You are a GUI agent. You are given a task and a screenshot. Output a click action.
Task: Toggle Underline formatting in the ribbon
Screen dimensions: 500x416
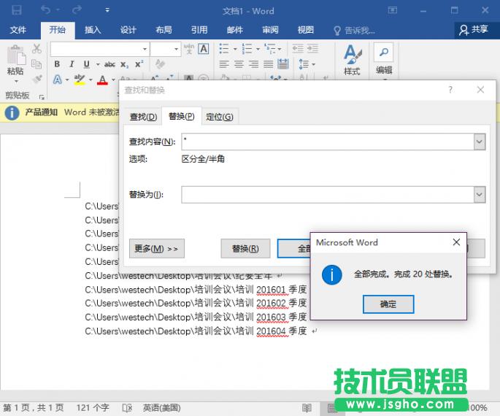(87, 64)
